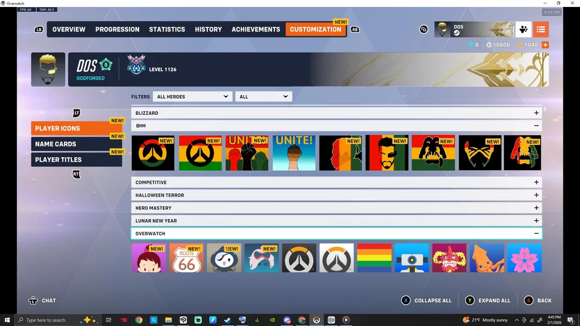Expand the Lunar New Year section
The height and width of the screenshot is (326, 580).
(x=337, y=221)
